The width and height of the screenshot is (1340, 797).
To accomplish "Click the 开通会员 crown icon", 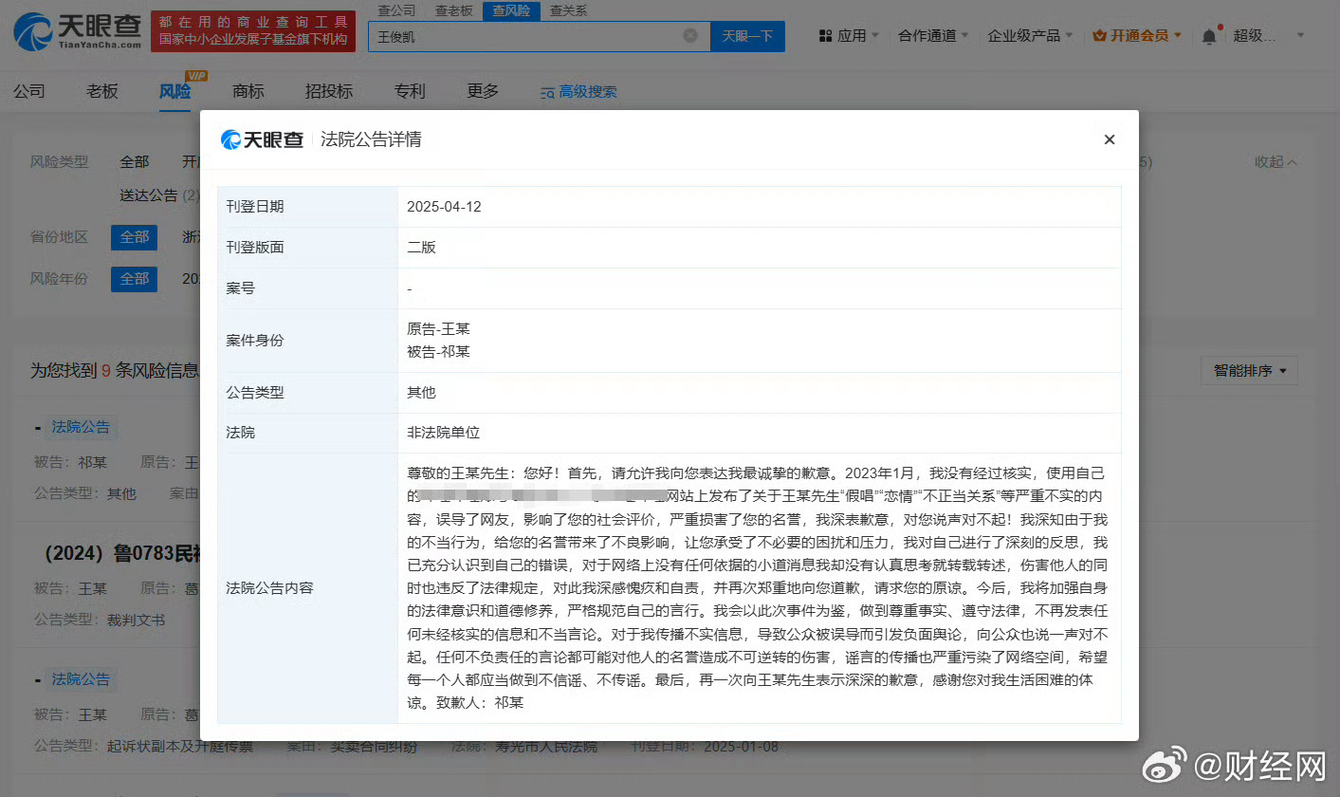I will pos(1099,36).
